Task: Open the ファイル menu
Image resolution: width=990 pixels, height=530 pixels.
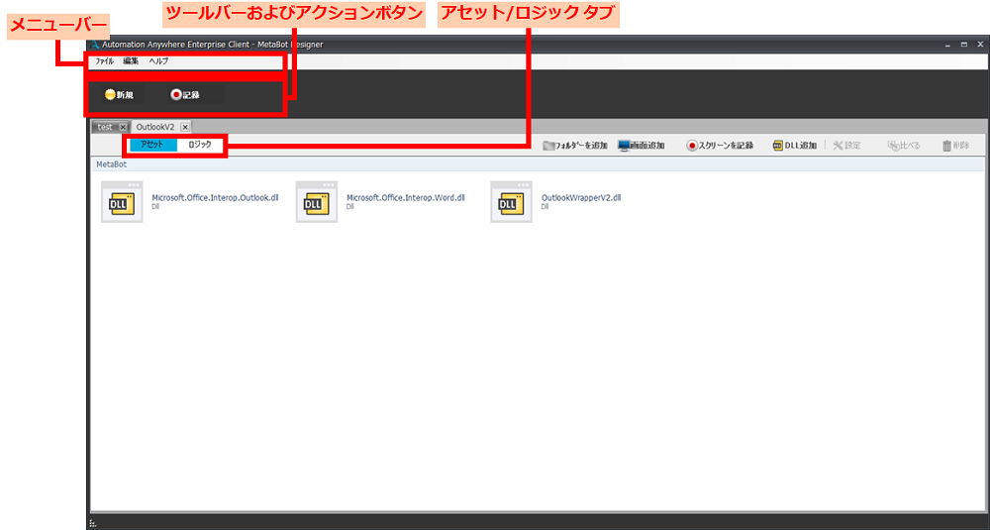Action: (x=104, y=61)
